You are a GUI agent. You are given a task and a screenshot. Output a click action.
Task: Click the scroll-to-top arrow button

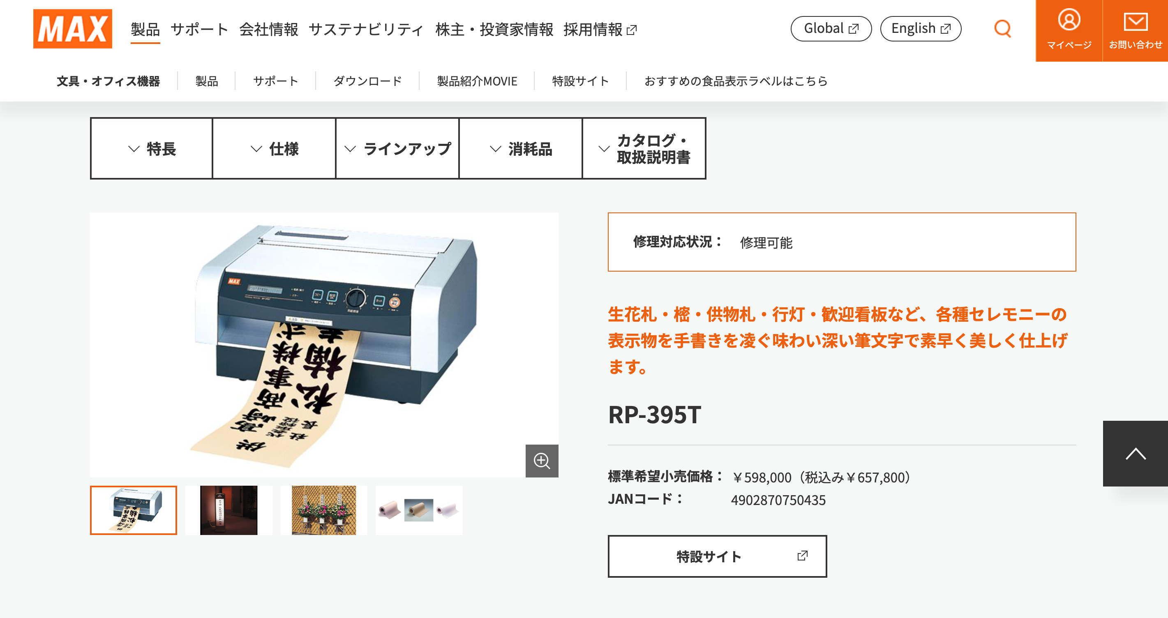[1136, 453]
